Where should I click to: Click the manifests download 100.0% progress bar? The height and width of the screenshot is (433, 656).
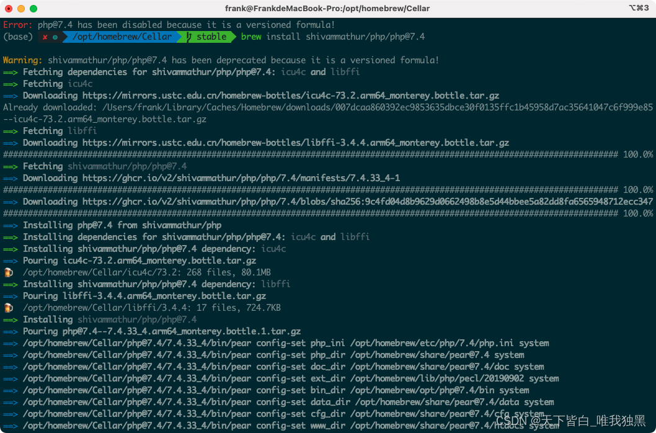[328, 190]
